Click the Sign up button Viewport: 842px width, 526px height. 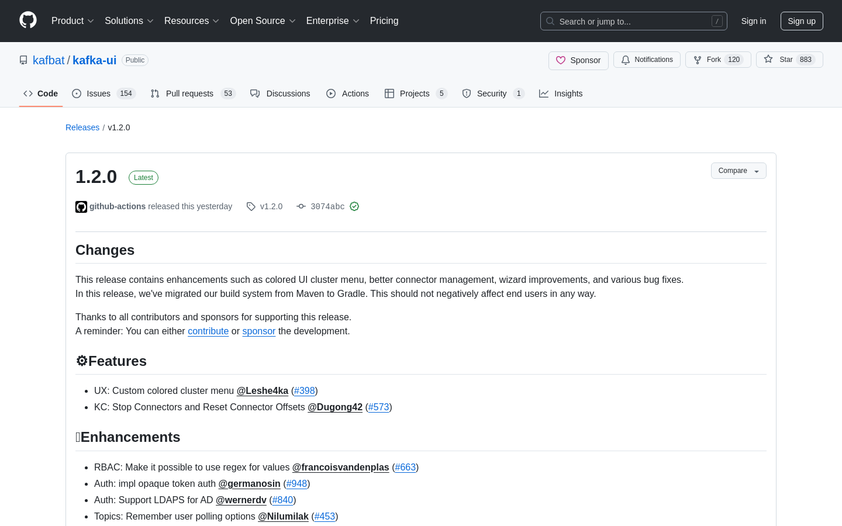(x=802, y=21)
